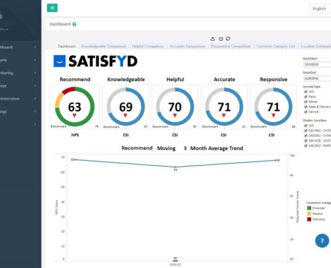This screenshot has width=331, height=268.
Task: Expand the Reports sidebar chevron
Action: tap(35, 60)
